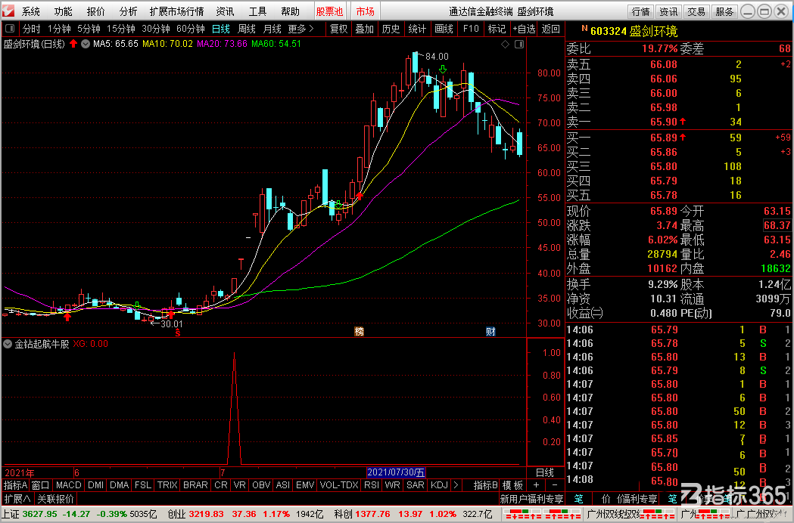Open the 关联报价 tab
Viewport: 794px width, 523px height.
[56, 499]
